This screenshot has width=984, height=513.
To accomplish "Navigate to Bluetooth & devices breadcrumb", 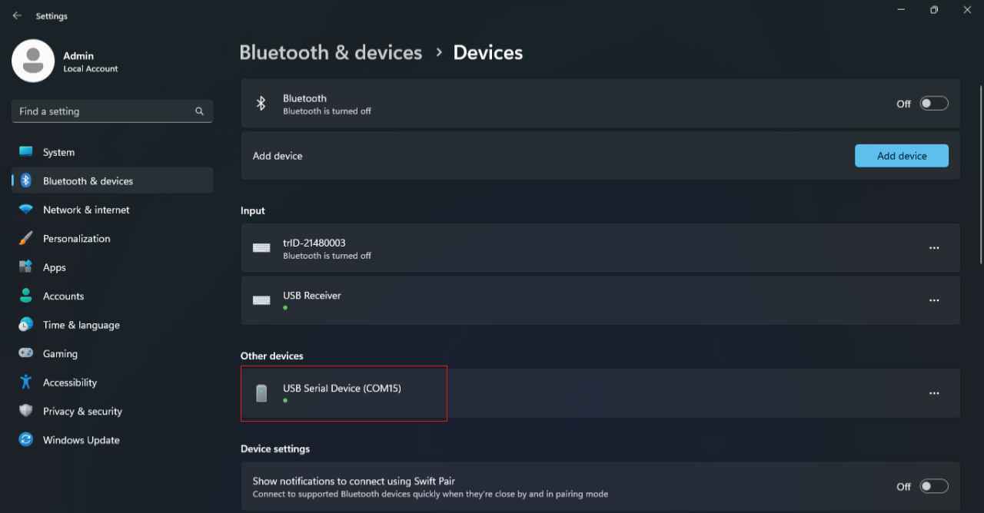I will coord(331,52).
